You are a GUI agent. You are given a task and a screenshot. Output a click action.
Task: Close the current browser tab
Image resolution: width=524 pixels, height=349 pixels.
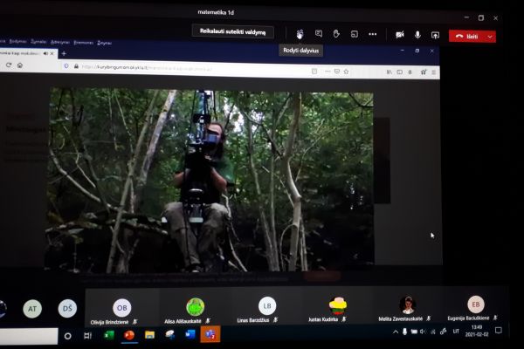pyautogui.click(x=52, y=53)
